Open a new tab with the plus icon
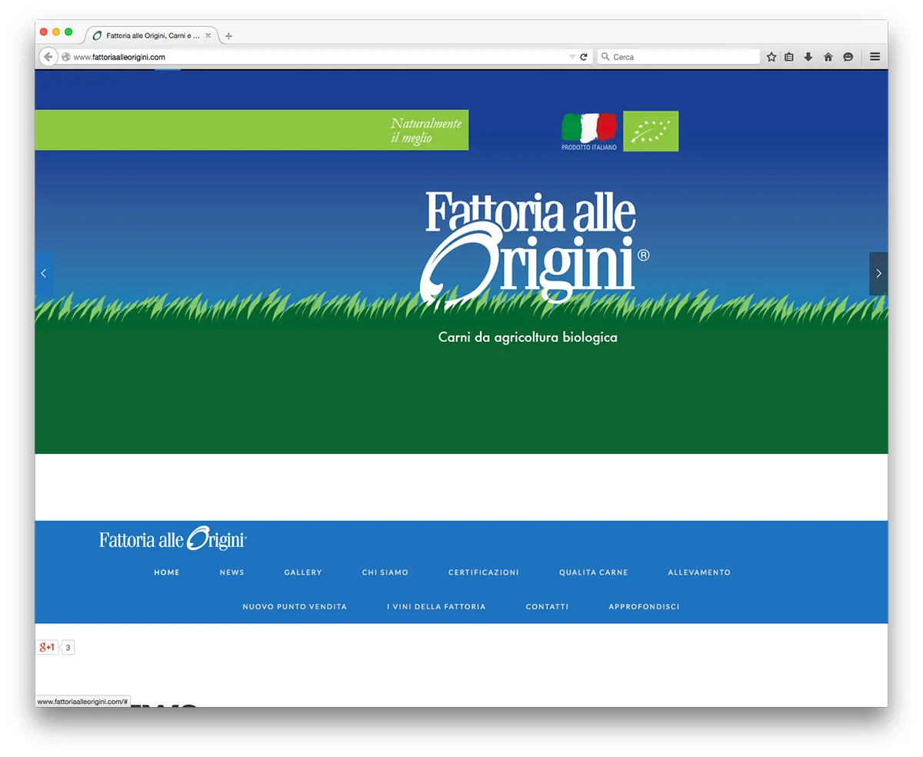 [228, 35]
